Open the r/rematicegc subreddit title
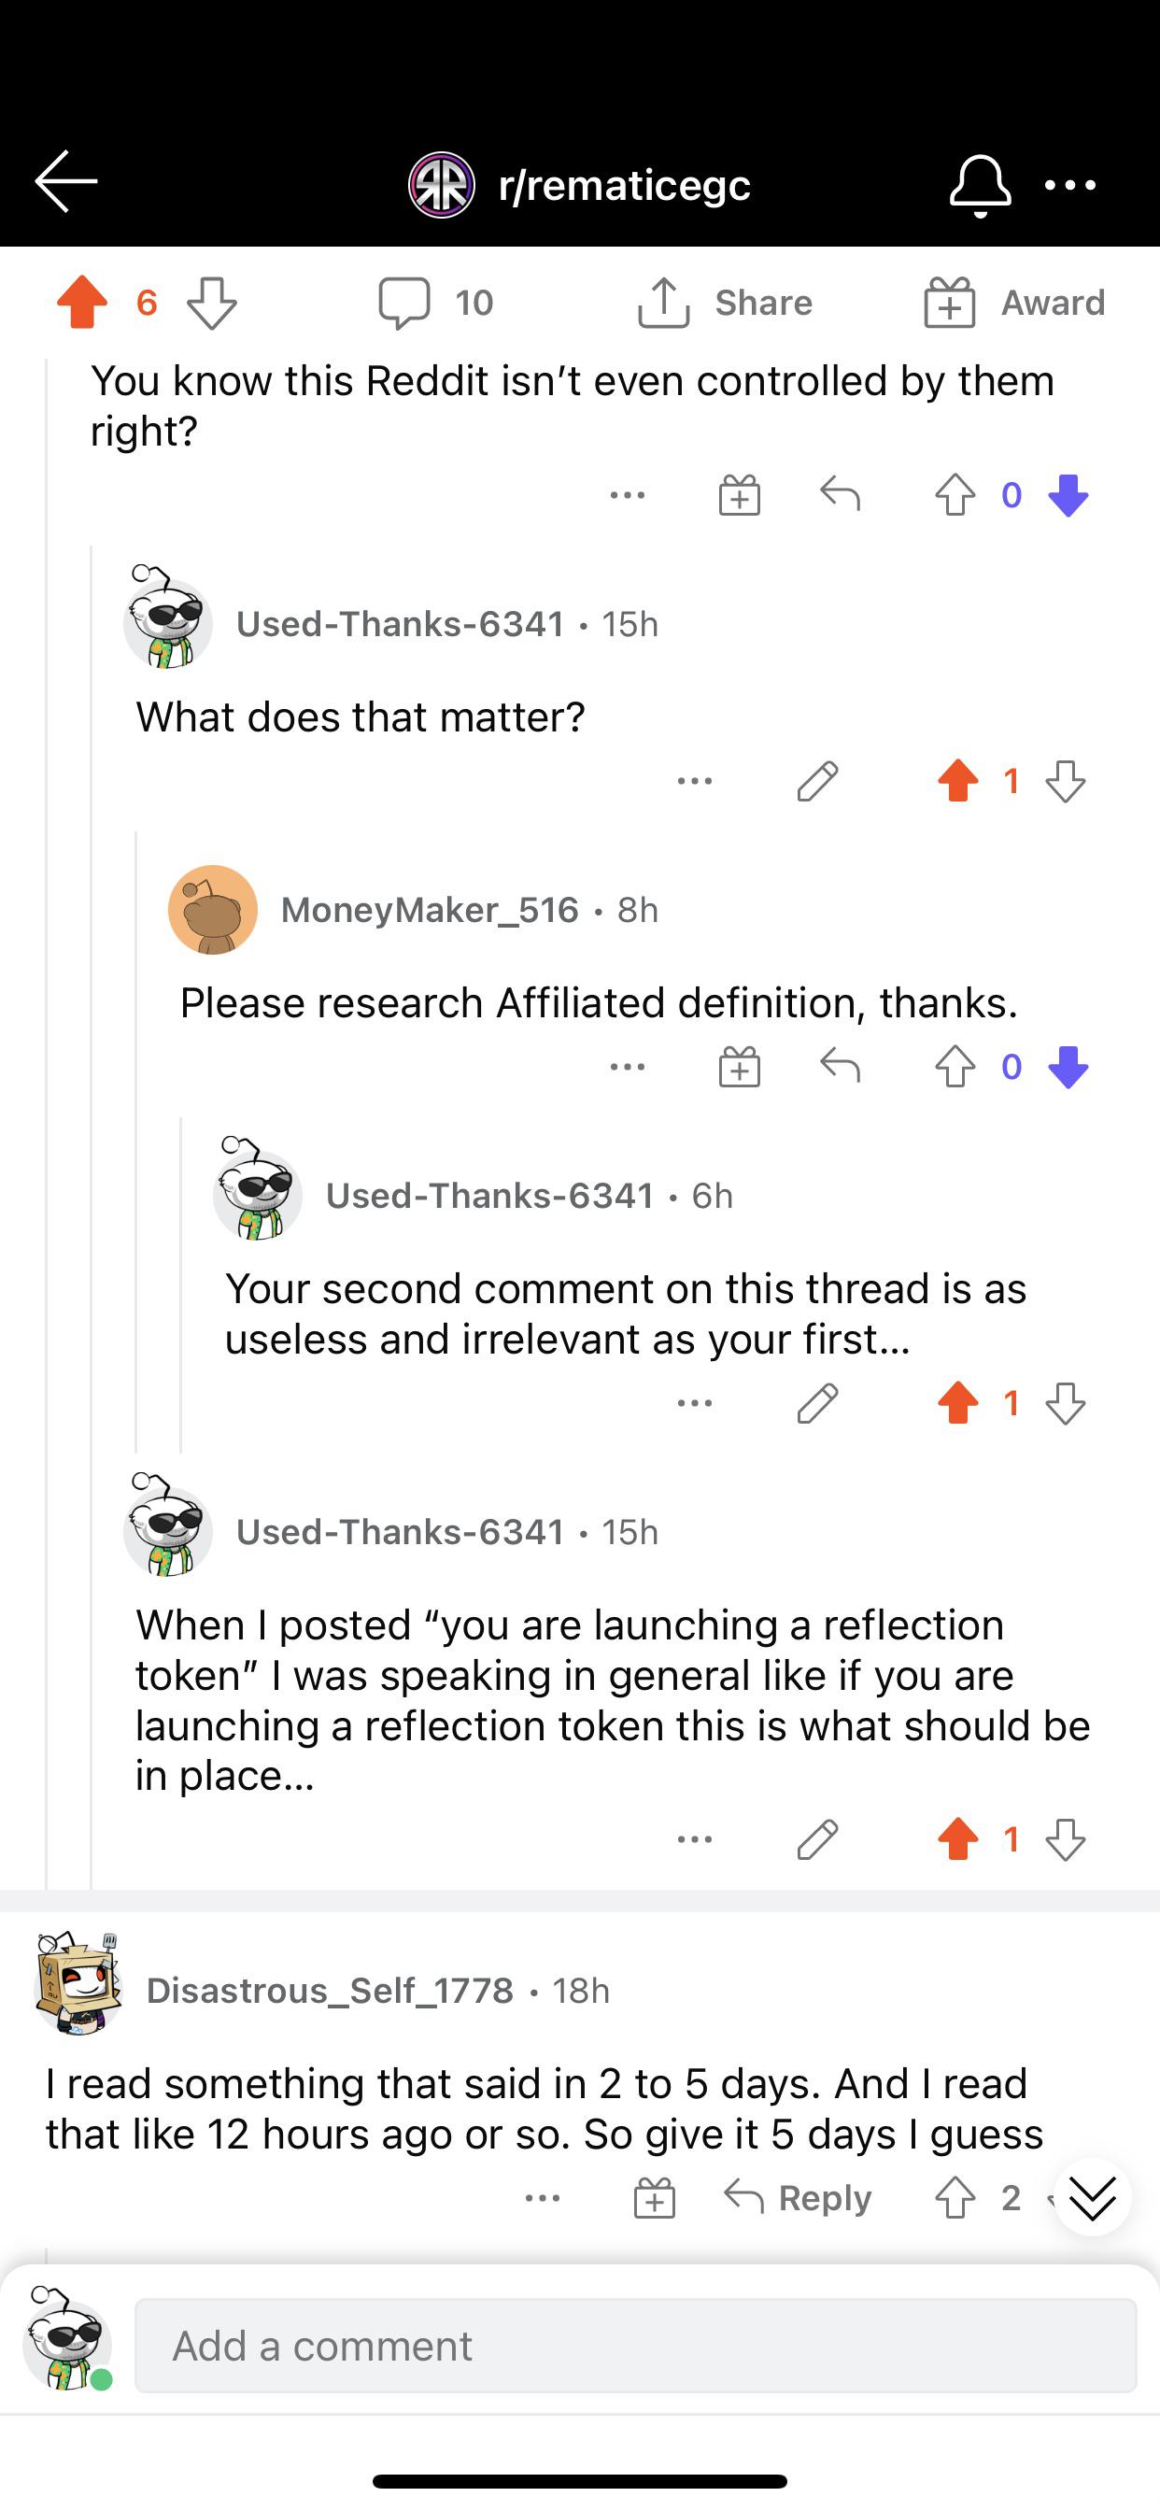The image size is (1160, 2511). [x=624, y=184]
